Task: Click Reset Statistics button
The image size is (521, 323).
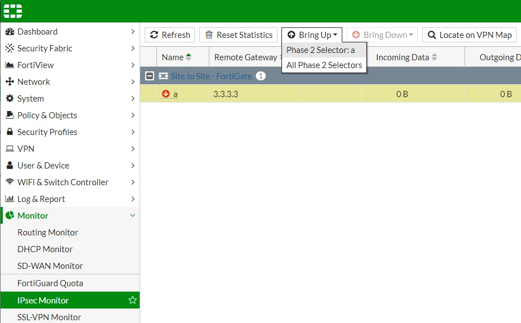Action: [238, 35]
